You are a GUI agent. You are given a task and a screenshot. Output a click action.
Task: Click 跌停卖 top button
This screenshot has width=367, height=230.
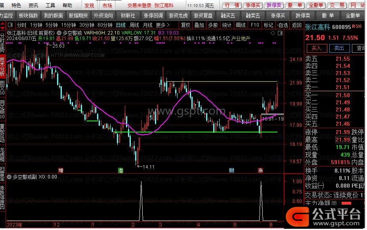274,5
